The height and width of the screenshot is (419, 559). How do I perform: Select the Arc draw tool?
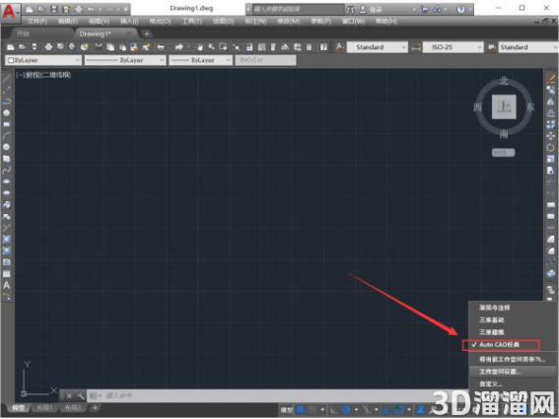(x=7, y=135)
